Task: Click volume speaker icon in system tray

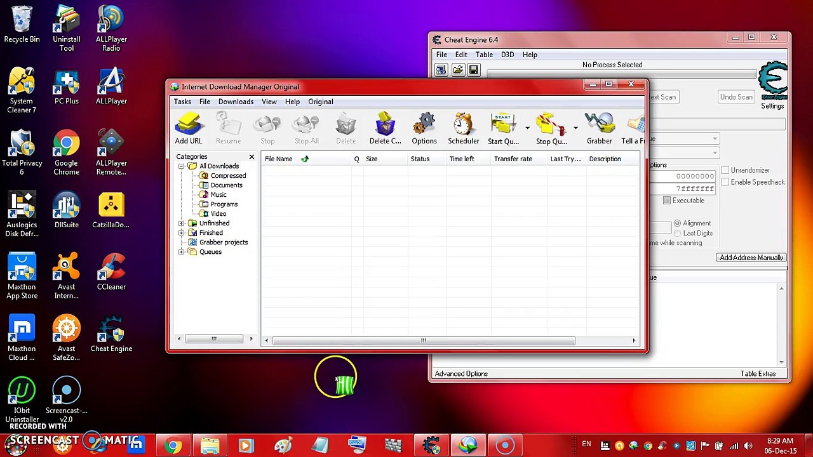Action: pos(748,446)
